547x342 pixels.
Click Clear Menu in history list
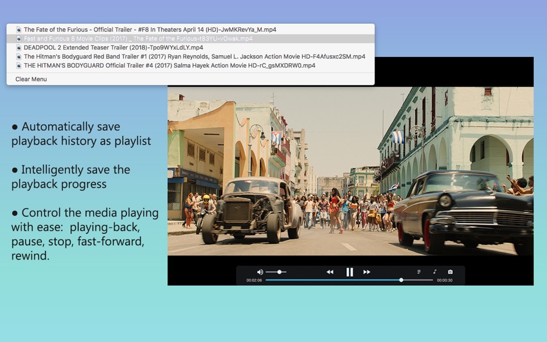pyautogui.click(x=31, y=79)
